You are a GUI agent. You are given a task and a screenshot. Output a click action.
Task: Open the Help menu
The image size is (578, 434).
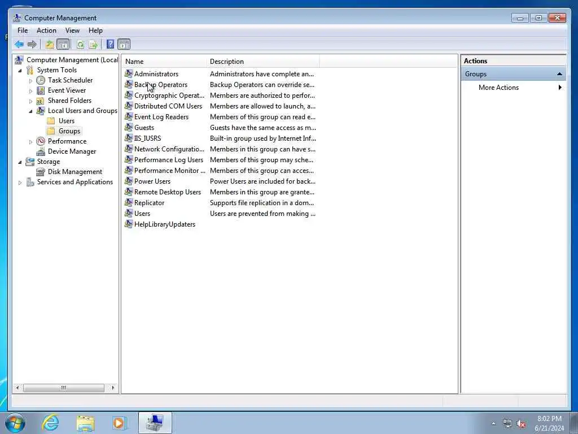coord(95,31)
